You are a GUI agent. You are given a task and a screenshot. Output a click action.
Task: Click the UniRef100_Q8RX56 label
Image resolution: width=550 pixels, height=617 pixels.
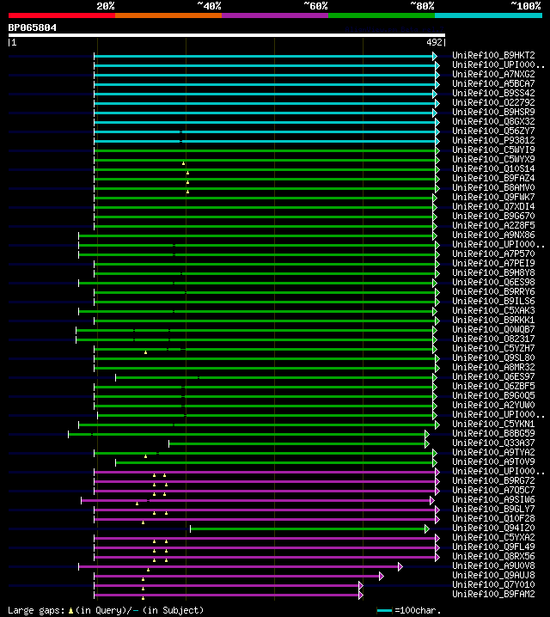pyautogui.click(x=493, y=556)
